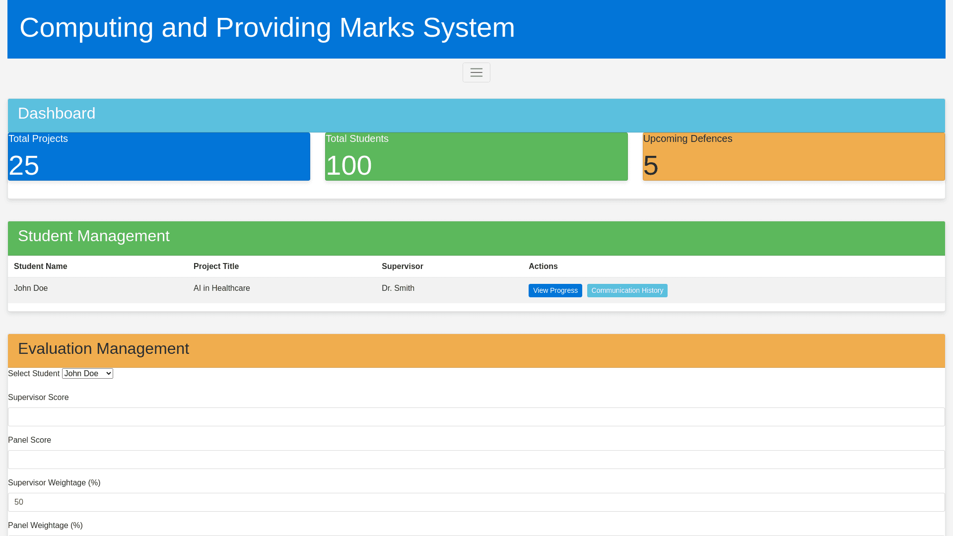Click the View Progress button
This screenshot has width=953, height=536.
pyautogui.click(x=555, y=290)
